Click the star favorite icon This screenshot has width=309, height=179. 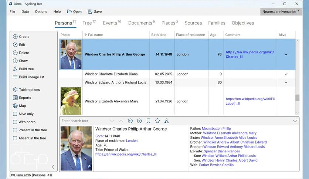[157, 121]
